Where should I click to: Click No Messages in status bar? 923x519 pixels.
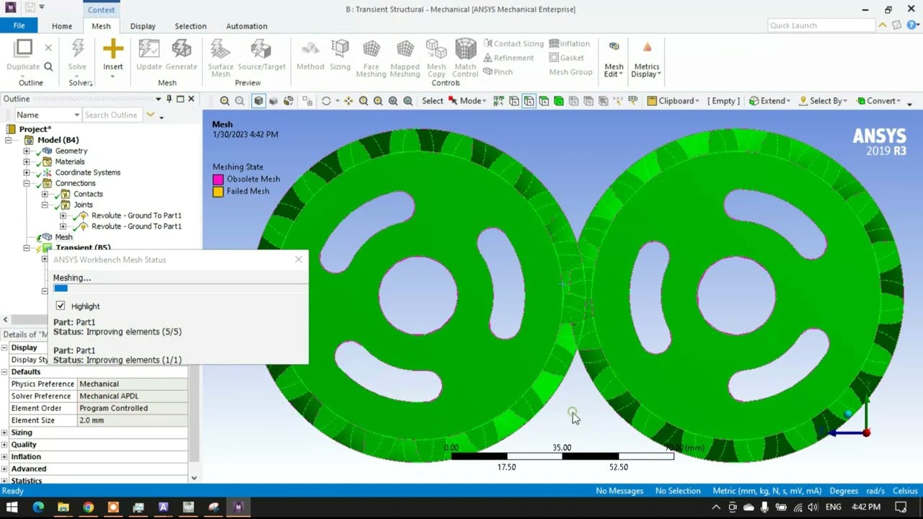click(619, 491)
